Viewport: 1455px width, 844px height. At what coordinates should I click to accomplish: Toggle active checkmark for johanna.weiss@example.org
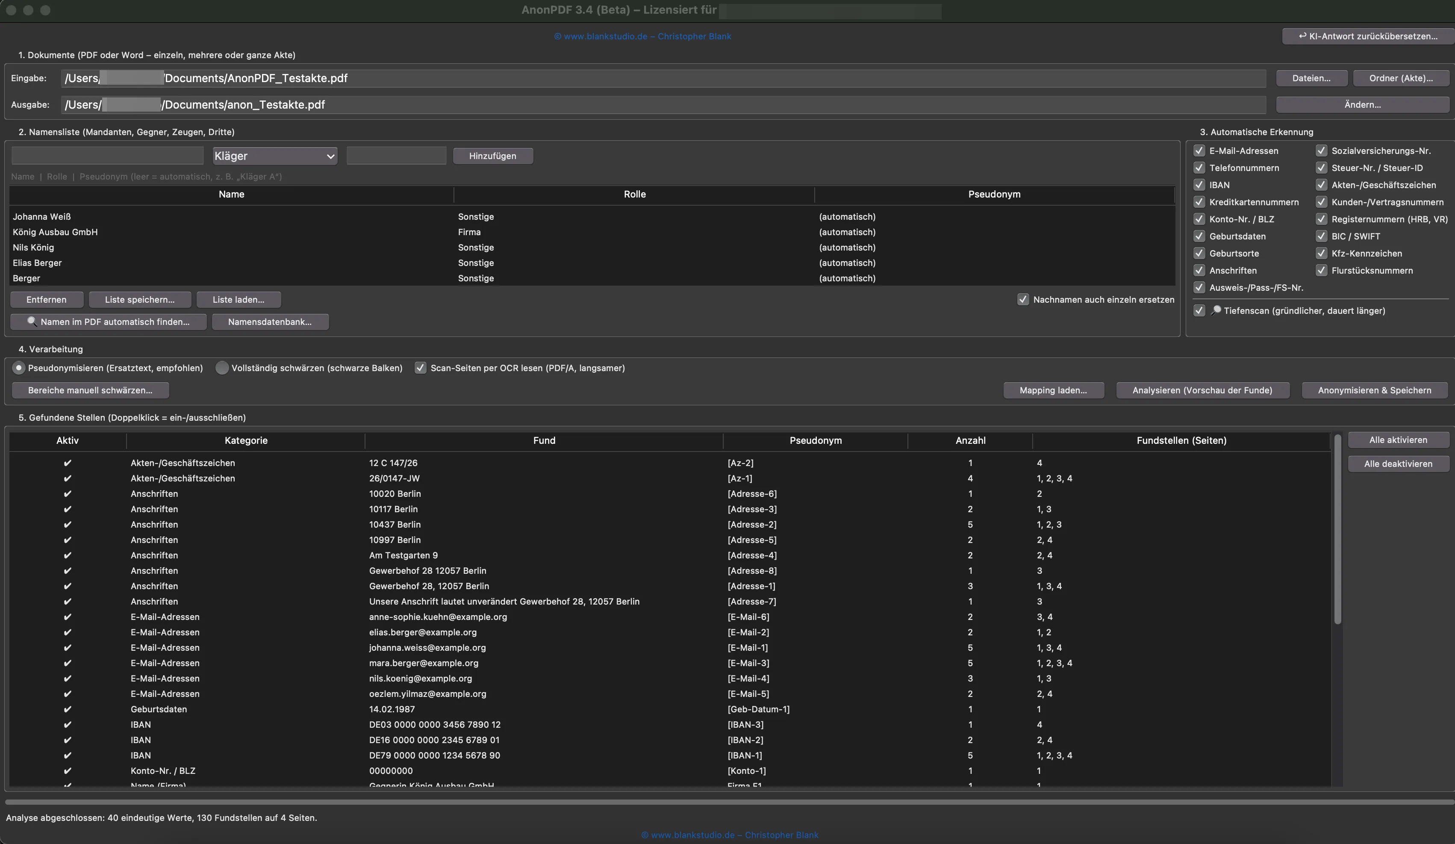[x=68, y=648]
